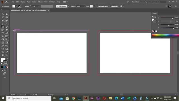Open the control bar fill color dropdown
This screenshot has width=179, height=101.
16,6
